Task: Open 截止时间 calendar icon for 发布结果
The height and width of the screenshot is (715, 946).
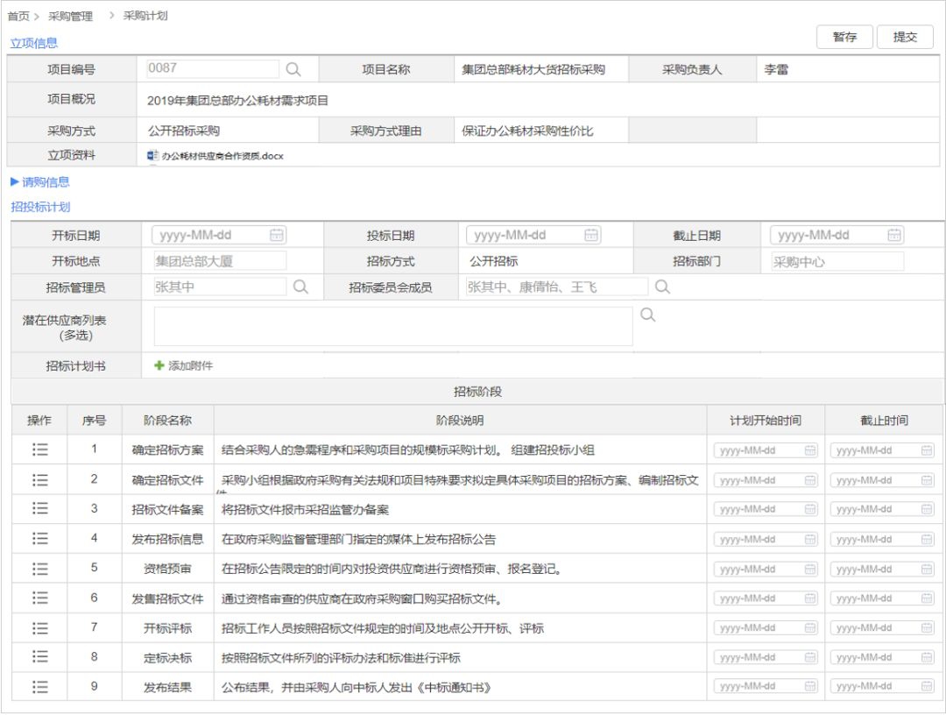Action: [927, 686]
